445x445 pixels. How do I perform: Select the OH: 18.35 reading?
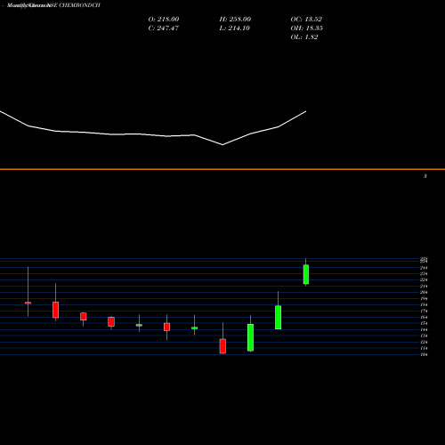pyautogui.click(x=306, y=28)
